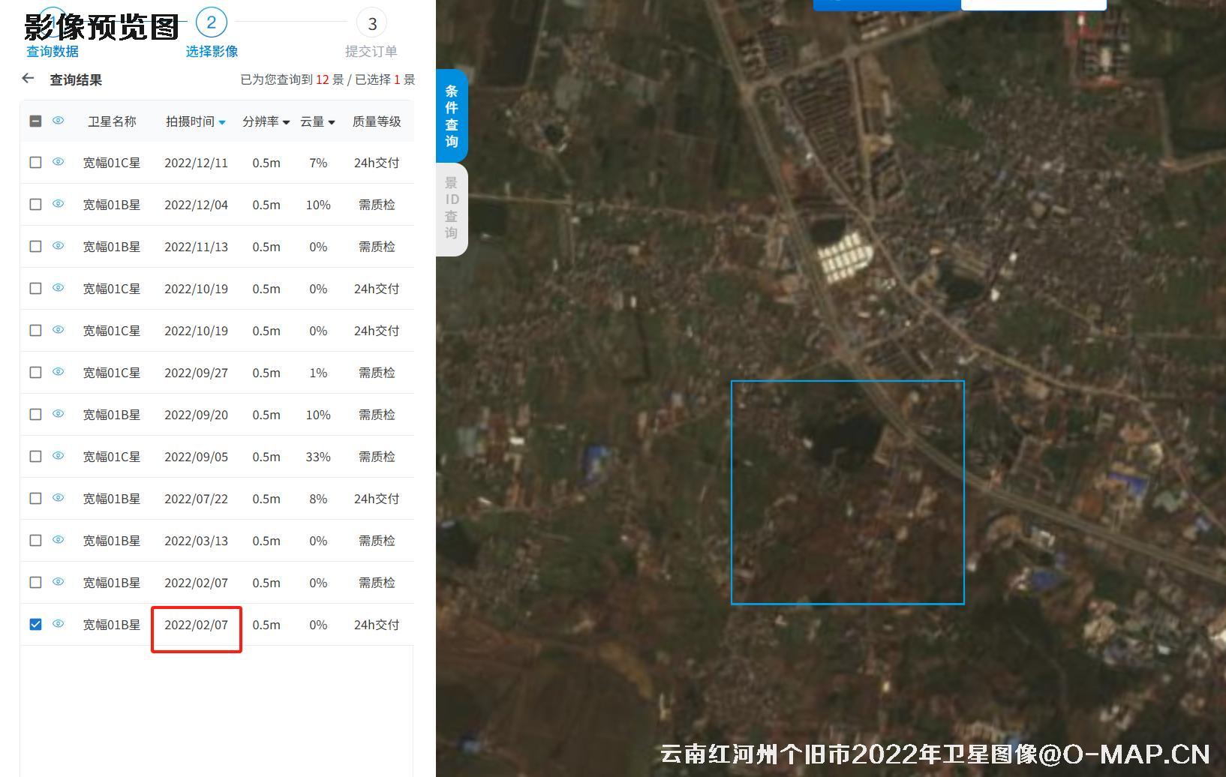Image resolution: width=1226 pixels, height=777 pixels.
Task: Click the step 1 查询数据 circle
Action: [53, 22]
